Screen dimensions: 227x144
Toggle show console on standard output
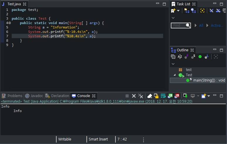tap(170, 96)
